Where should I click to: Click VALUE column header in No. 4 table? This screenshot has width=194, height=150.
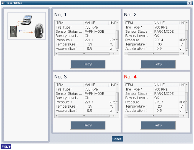click(166, 85)
